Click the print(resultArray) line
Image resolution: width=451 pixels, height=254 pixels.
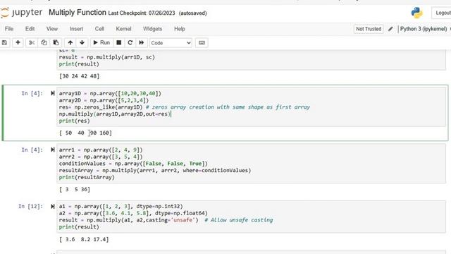87,177
